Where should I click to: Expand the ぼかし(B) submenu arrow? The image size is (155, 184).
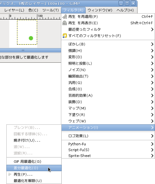pos(152,44)
